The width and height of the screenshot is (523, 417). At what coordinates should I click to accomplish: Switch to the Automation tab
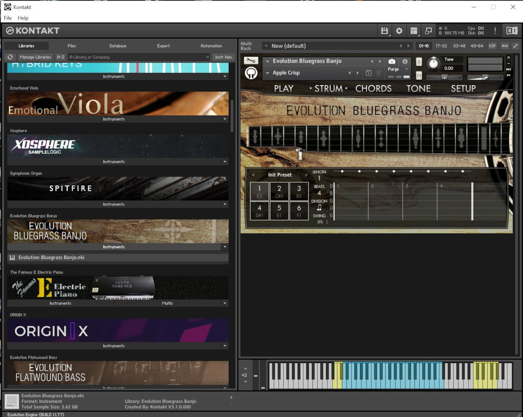211,46
